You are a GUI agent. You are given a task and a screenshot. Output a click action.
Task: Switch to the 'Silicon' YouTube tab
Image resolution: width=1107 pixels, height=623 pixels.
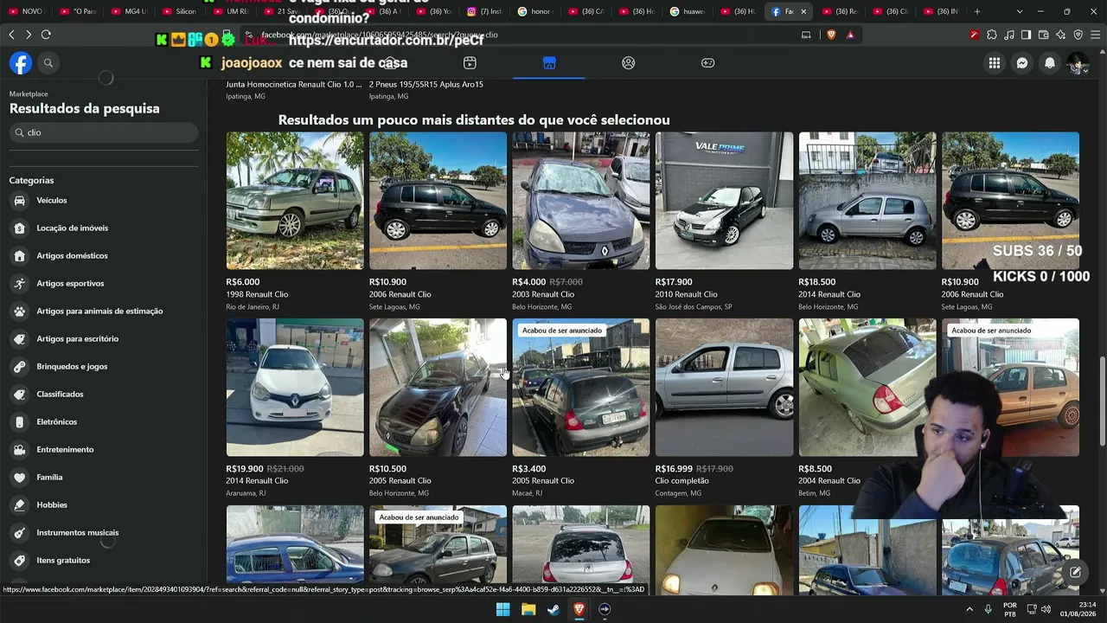tap(179, 11)
